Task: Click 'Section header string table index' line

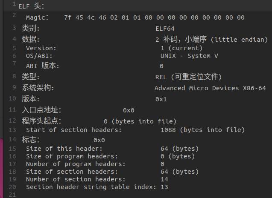Action: click(x=97, y=187)
